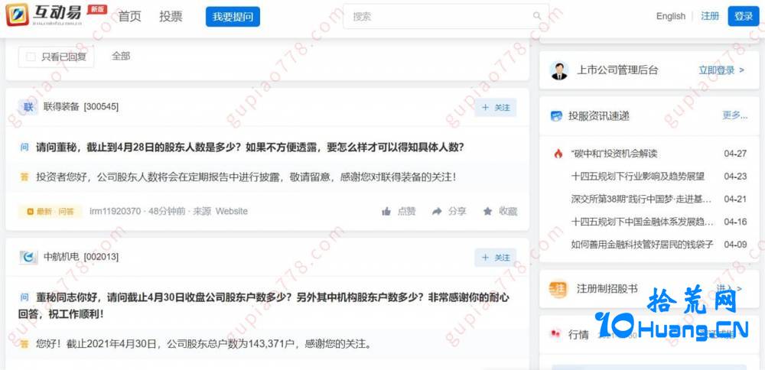Toggle the 只看已回复 checkbox

tap(31, 57)
